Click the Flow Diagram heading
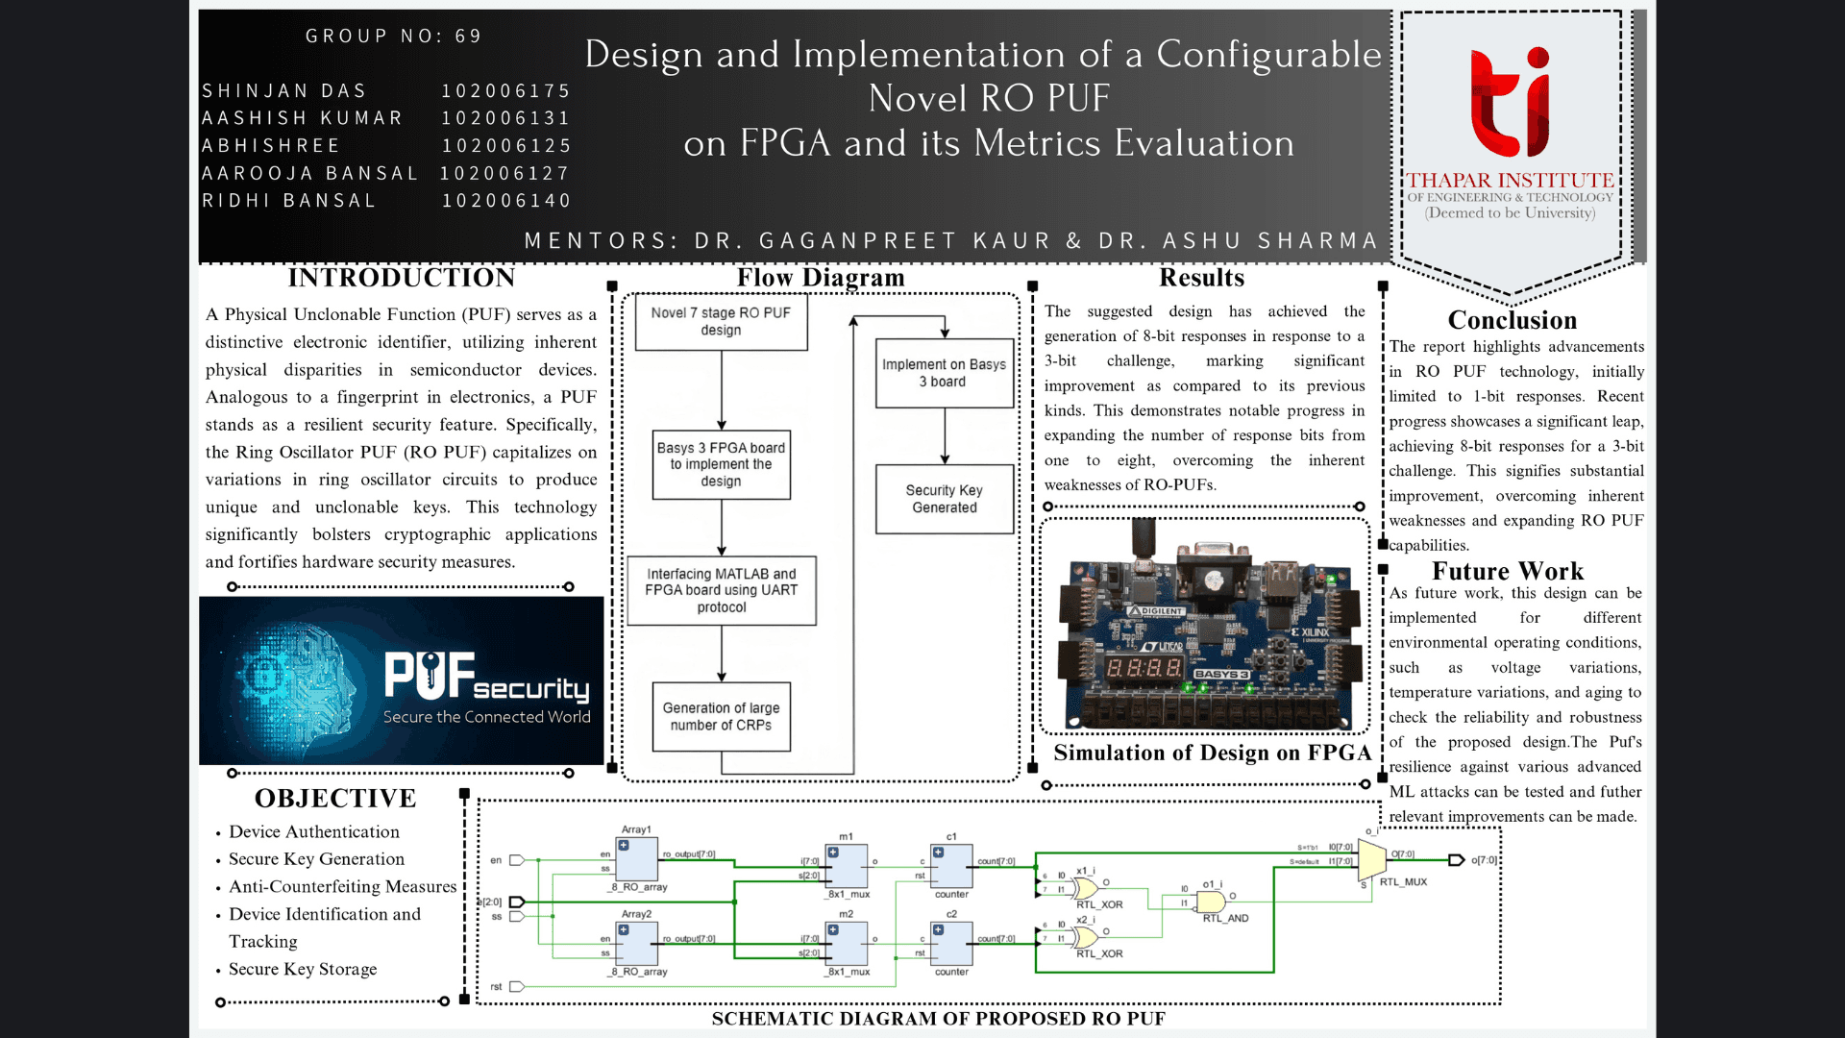1845x1038 pixels. pyautogui.click(x=821, y=278)
